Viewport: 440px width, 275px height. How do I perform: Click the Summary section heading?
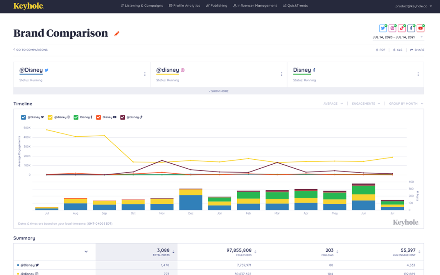(x=24, y=238)
